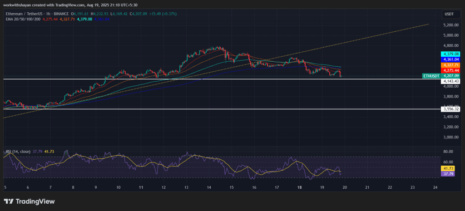Click date 13 on the time axis
Screen dimensions: 465x211
tap(186, 187)
